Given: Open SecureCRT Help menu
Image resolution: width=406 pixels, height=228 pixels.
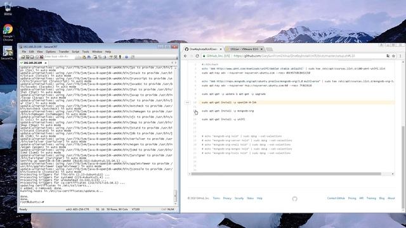Looking at the screenshot, I should tap(108, 52).
